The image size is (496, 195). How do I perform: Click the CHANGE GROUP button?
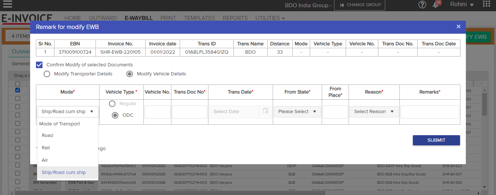click(359, 5)
